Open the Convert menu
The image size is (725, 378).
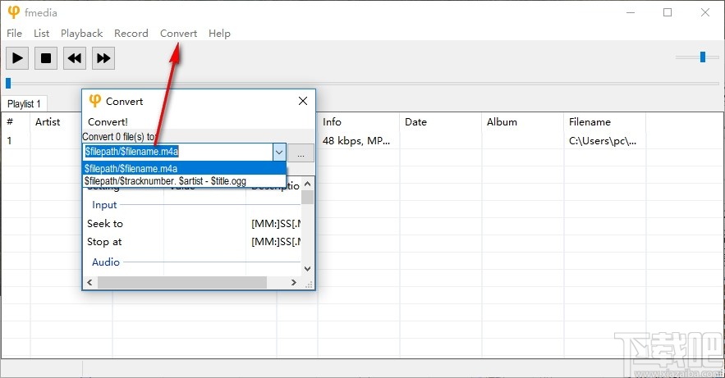[178, 34]
